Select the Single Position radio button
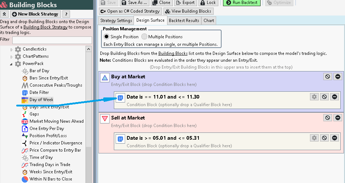Screen dimensions: 345x183 click(x=106, y=36)
